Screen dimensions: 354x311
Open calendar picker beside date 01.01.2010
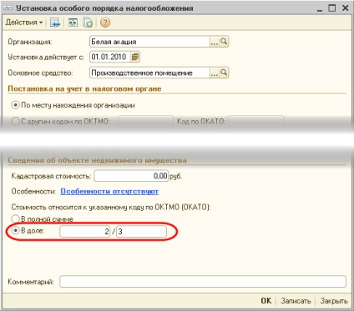click(x=135, y=57)
